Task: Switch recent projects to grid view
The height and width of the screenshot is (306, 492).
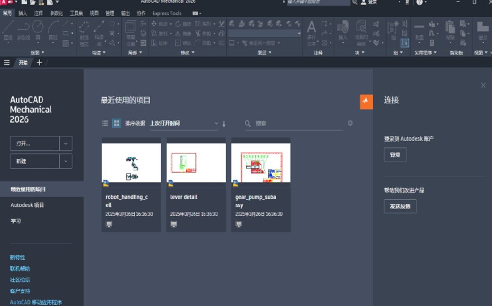Action: 117,123
